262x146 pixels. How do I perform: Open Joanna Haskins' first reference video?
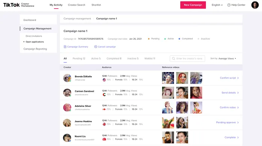(x=168, y=122)
